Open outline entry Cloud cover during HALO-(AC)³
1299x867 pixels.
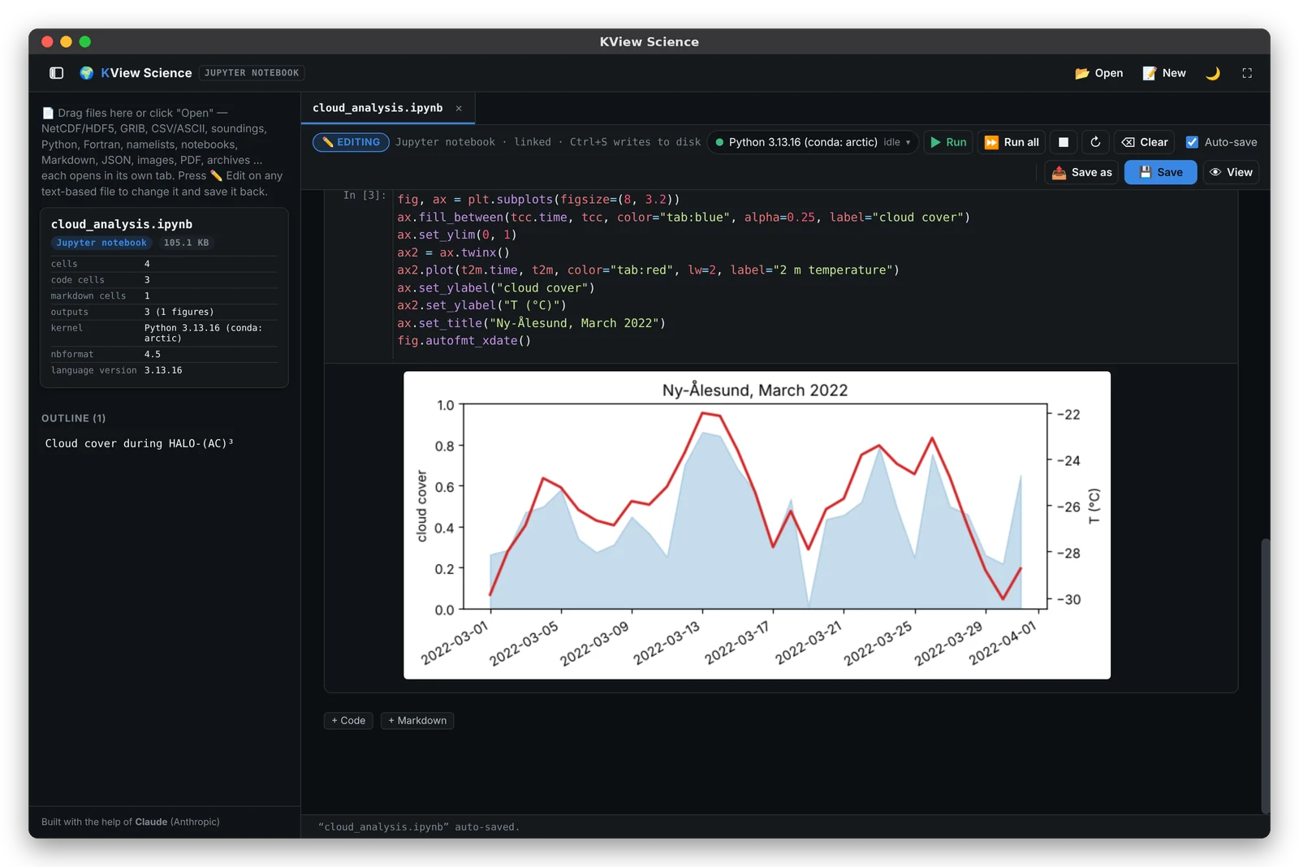[140, 443]
